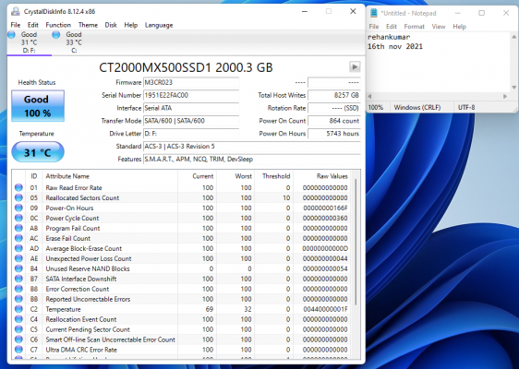Click status orb for Unused Reserve NAND Blocks

pyautogui.click(x=18, y=268)
